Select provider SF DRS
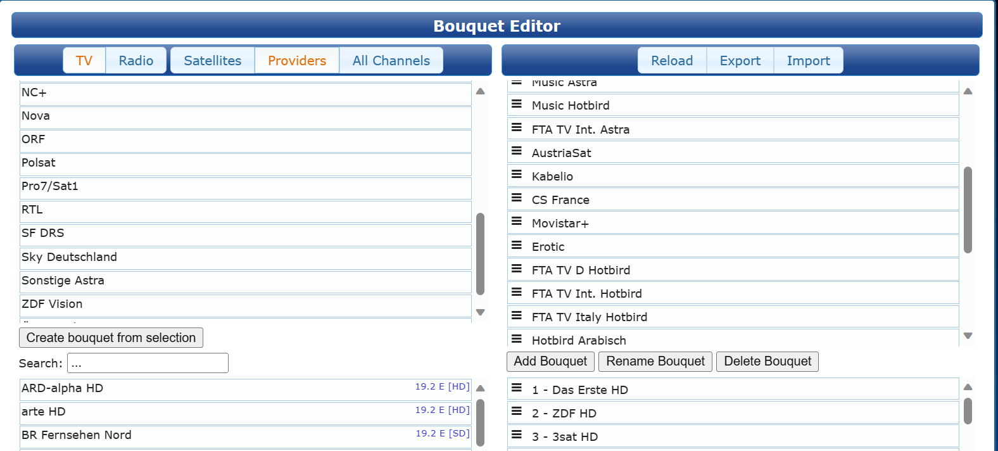 (x=246, y=234)
